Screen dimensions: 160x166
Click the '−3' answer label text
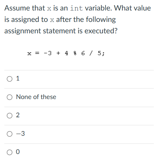[20, 134]
